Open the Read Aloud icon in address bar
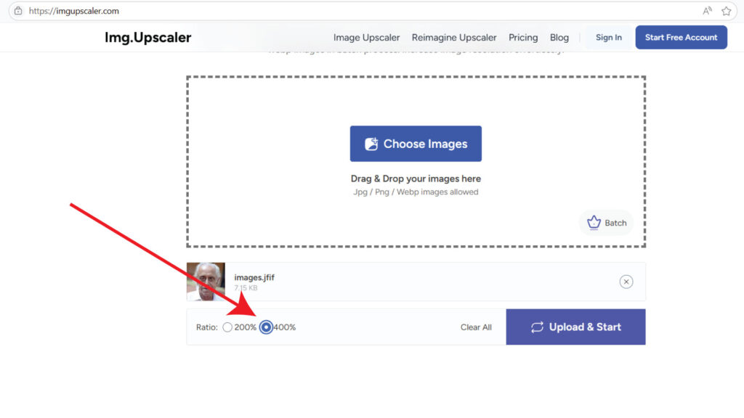744x418 pixels. (707, 11)
